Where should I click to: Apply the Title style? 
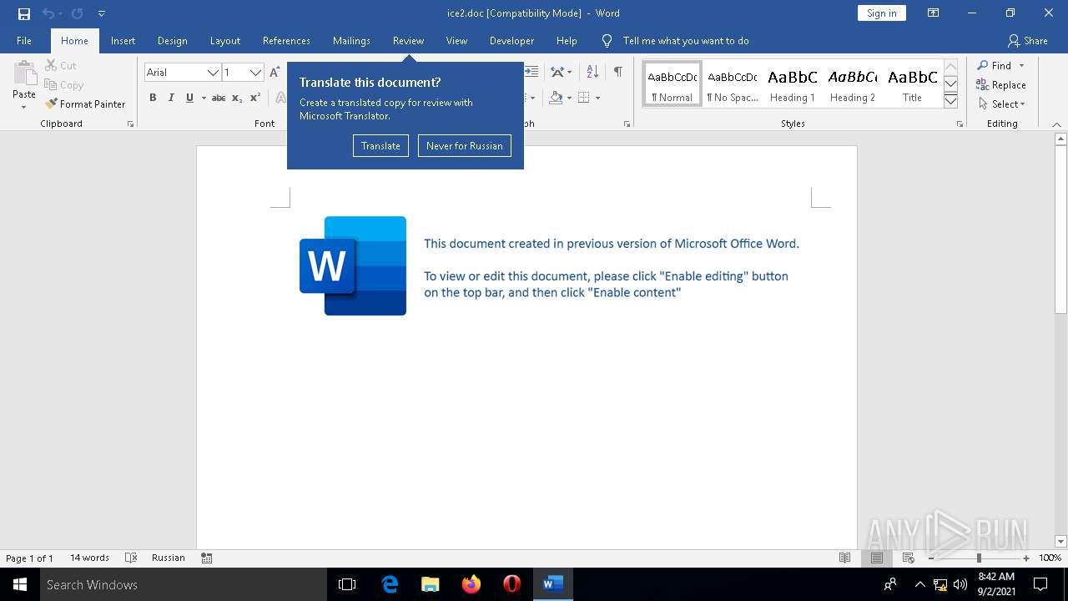[912, 84]
